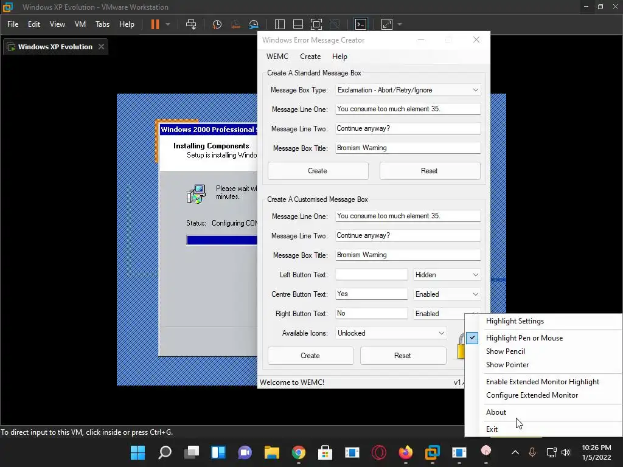Click standard Message Box Title field
Image resolution: width=623 pixels, height=467 pixels.
point(408,148)
